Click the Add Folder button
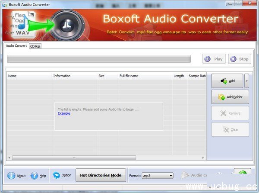The width and height of the screenshot is (259, 193). coord(230,97)
